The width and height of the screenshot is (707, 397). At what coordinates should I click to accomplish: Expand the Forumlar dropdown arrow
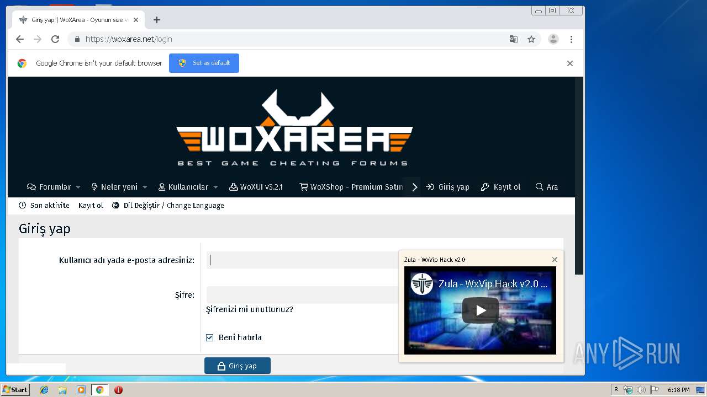click(x=78, y=187)
